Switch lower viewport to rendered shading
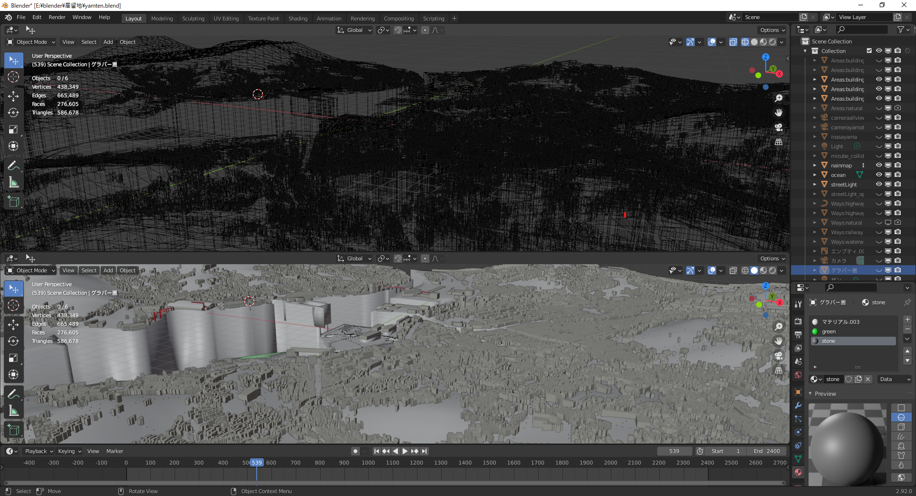916x496 pixels. coord(772,270)
